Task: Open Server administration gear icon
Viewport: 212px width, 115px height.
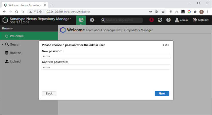Action: point(92,20)
